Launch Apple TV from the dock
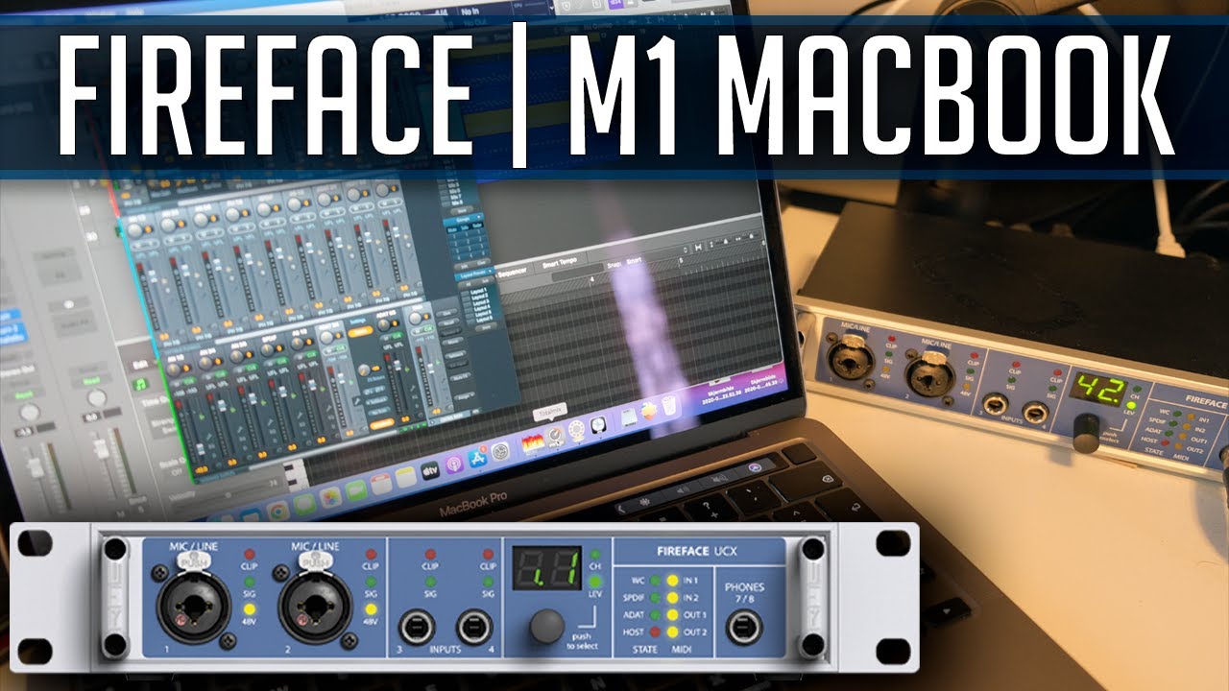This screenshot has width=1229, height=691. [430, 470]
